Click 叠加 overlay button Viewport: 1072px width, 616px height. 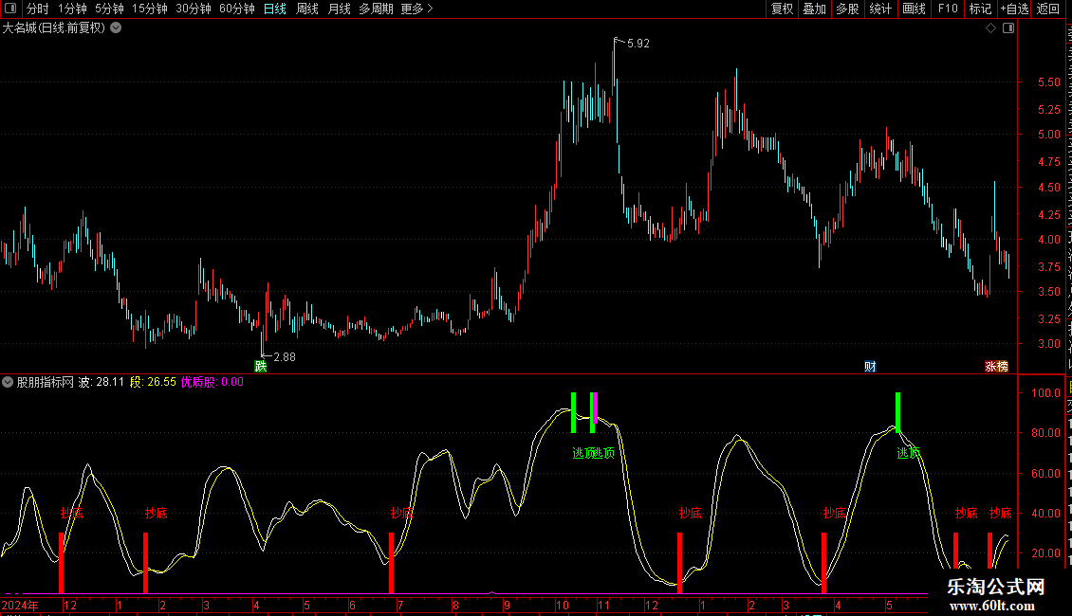[x=814, y=9]
